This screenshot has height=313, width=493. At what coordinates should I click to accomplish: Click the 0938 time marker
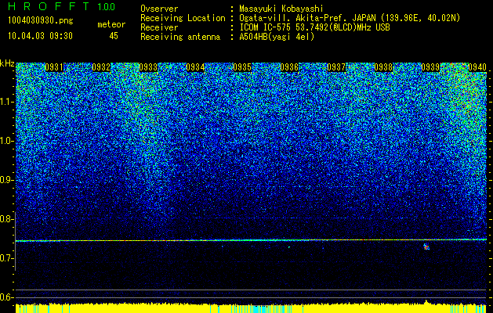click(383, 67)
